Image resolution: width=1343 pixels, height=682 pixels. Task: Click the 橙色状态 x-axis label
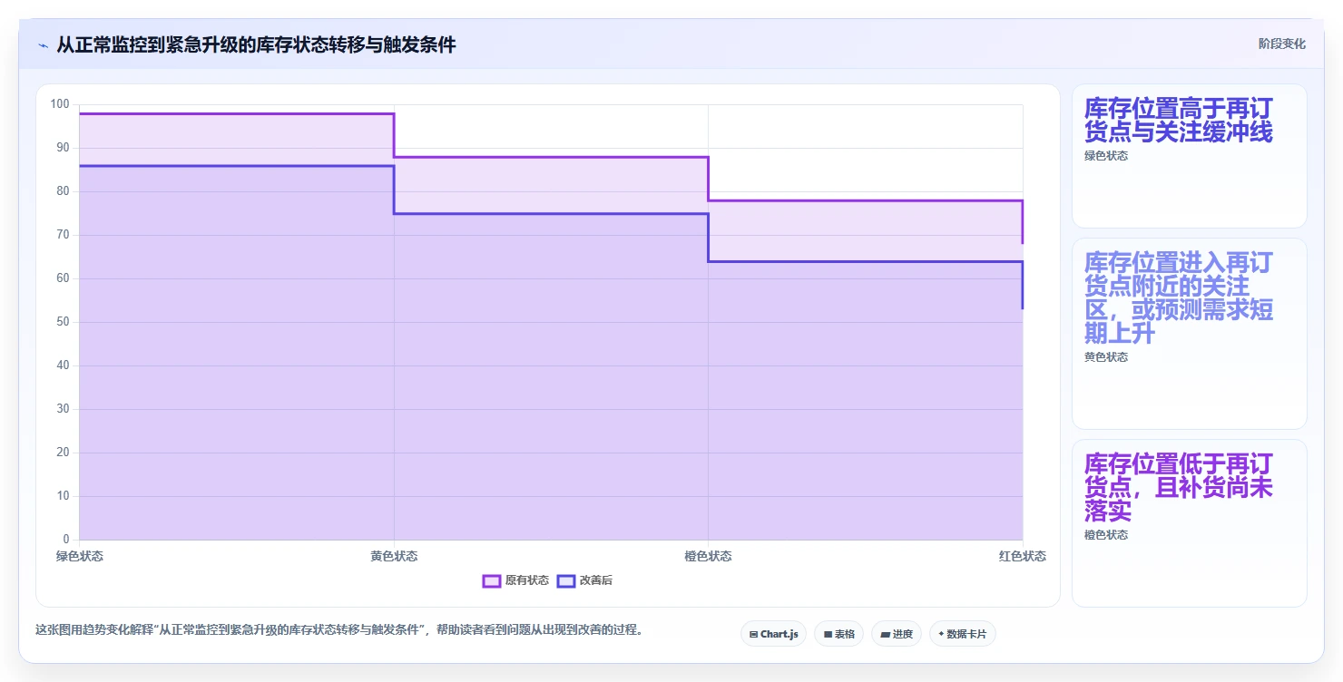click(708, 556)
